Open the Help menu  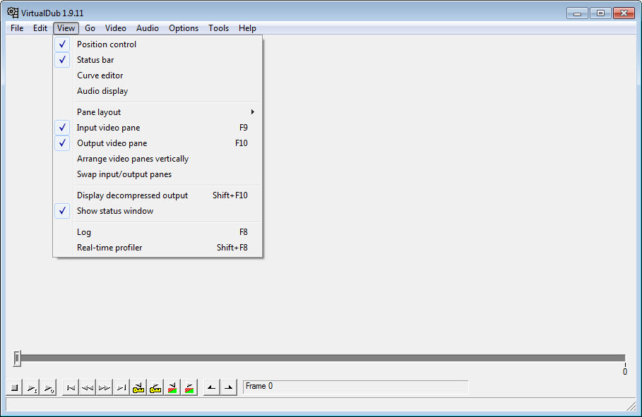[x=247, y=28]
